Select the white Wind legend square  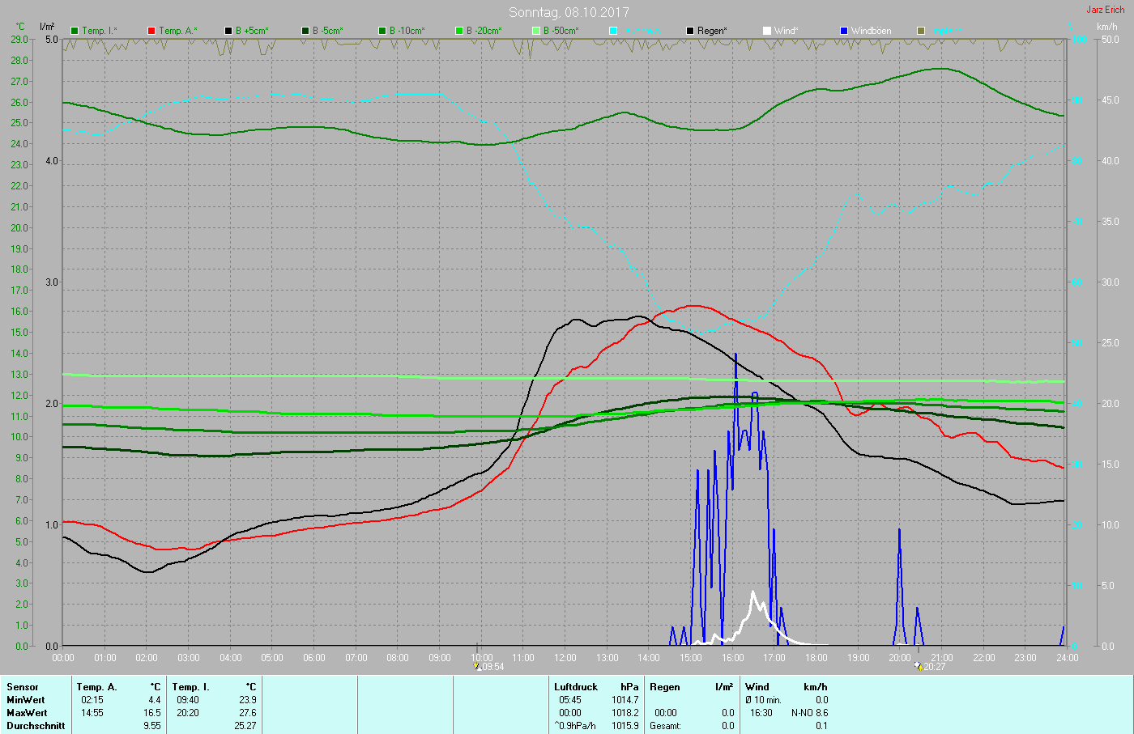click(767, 31)
